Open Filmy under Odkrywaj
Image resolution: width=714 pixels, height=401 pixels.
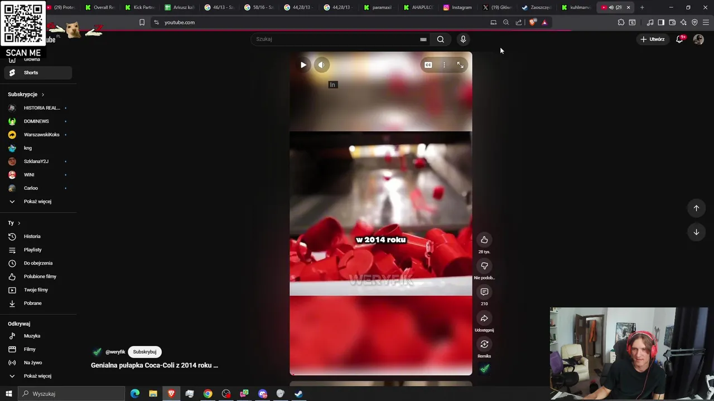[38, 349]
